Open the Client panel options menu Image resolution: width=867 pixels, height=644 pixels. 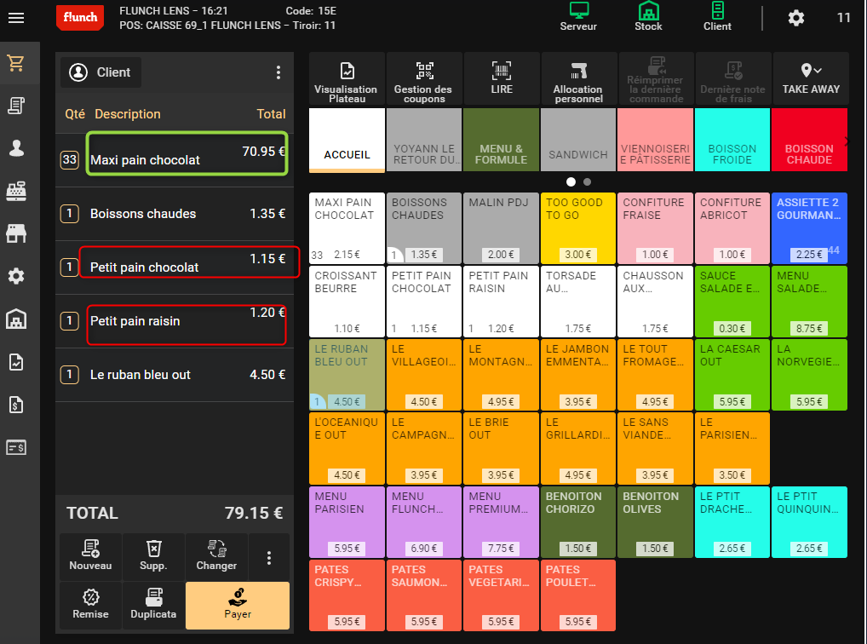click(278, 72)
